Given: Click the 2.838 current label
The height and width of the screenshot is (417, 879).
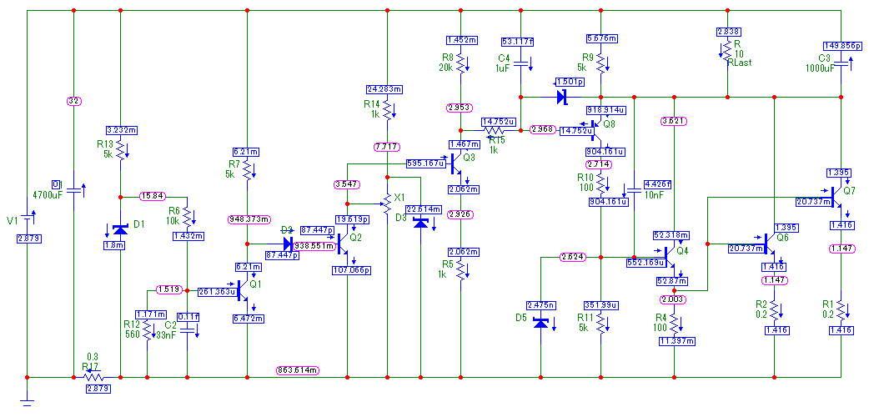Looking at the screenshot, I should click(727, 32).
